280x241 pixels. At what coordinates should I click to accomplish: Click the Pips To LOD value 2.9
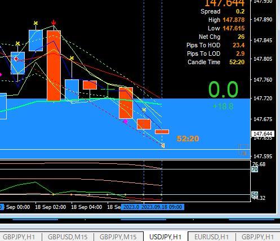tap(241, 53)
